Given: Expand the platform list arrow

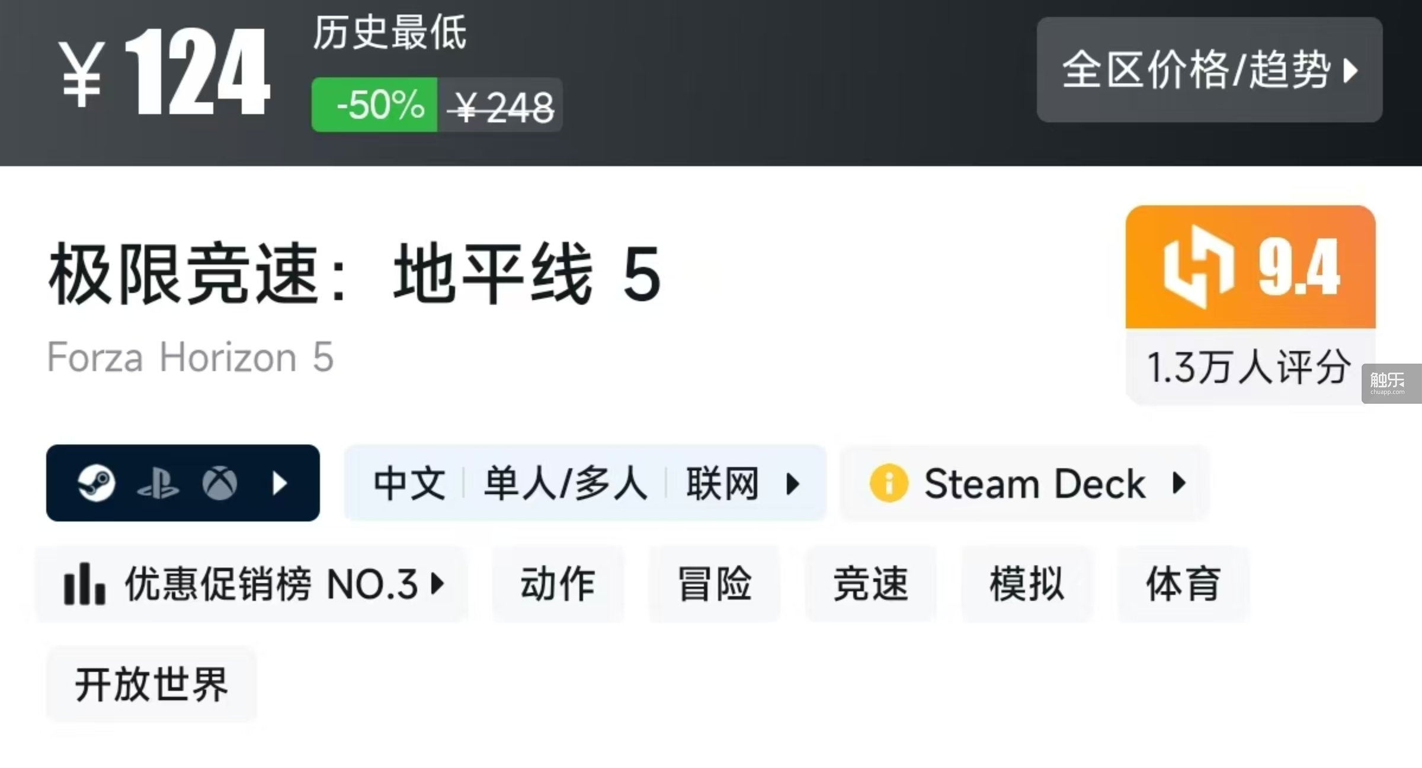Looking at the screenshot, I should click(x=280, y=483).
